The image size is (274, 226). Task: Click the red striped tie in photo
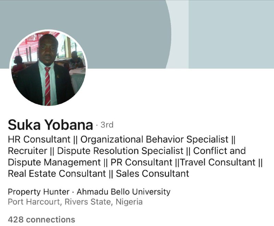click(48, 86)
